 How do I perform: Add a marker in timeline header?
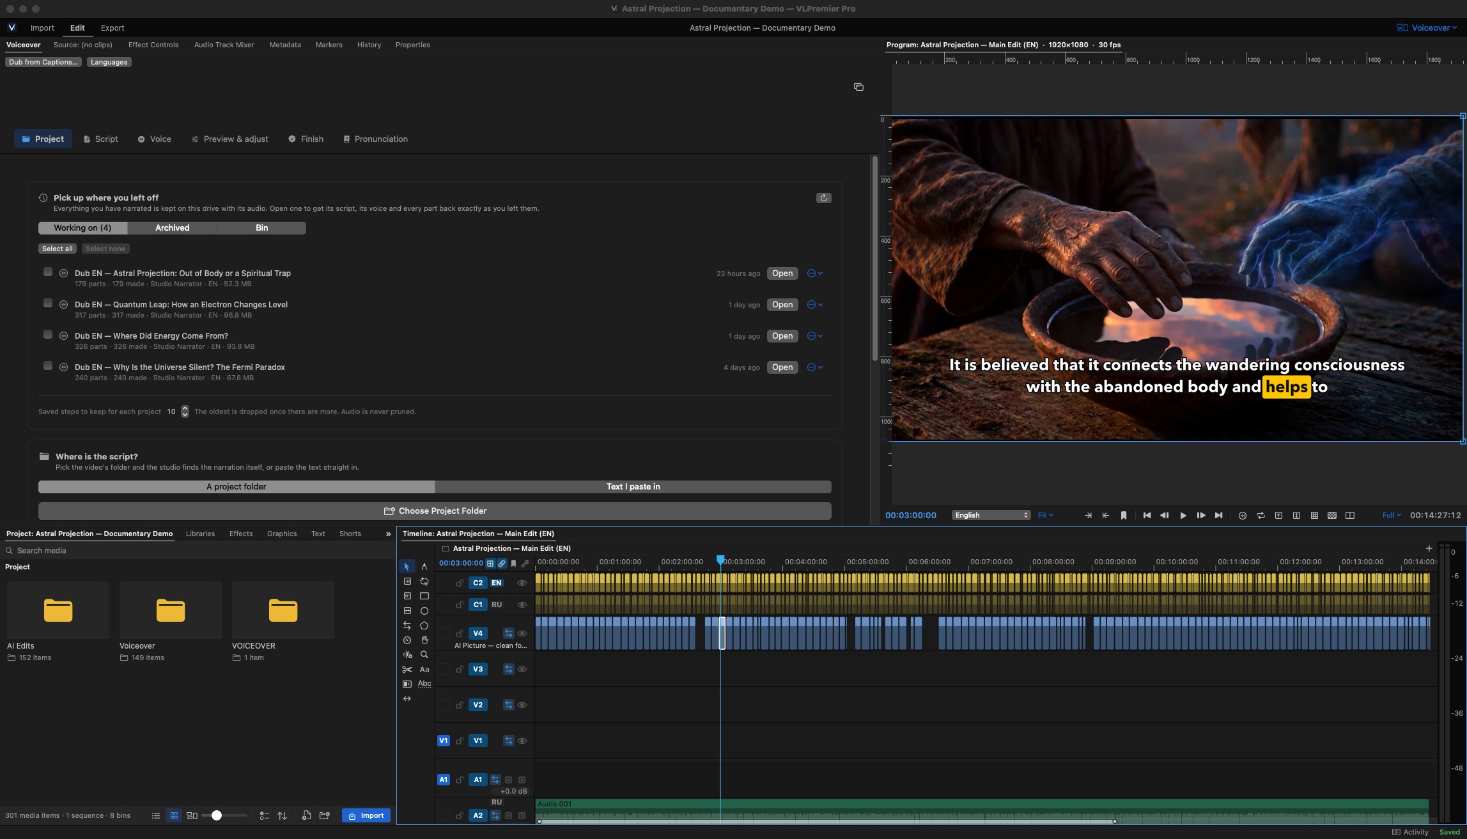click(513, 564)
